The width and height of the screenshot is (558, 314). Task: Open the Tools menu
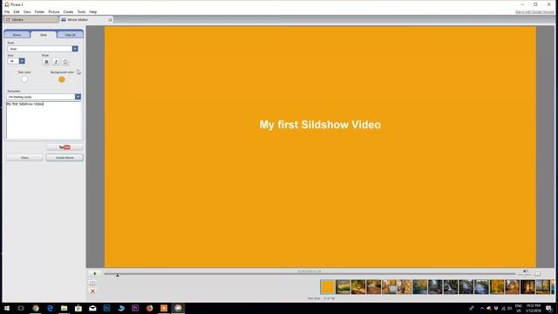(x=81, y=11)
